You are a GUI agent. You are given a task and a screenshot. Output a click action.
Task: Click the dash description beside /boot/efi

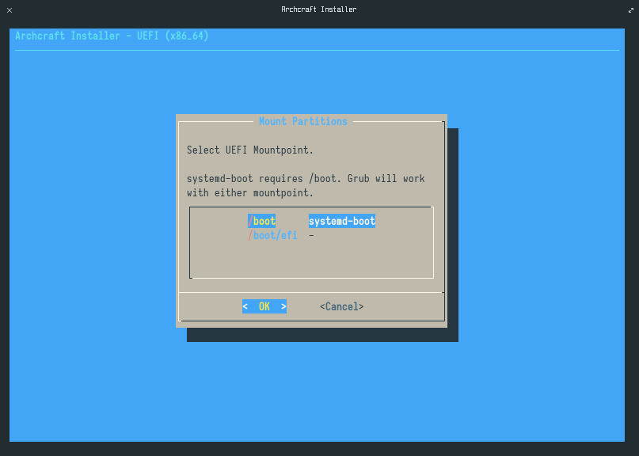coord(311,236)
